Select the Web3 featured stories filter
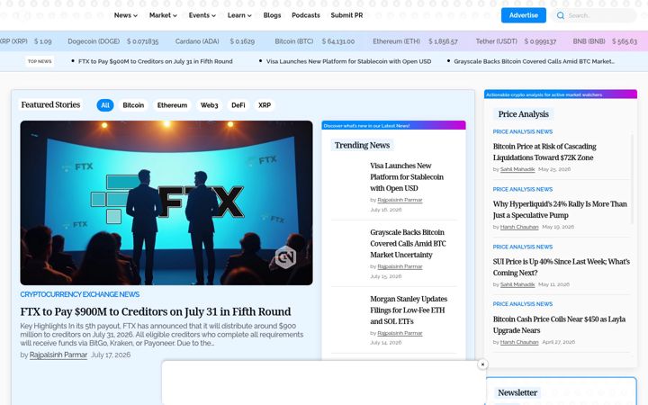648x405 pixels. (209, 105)
